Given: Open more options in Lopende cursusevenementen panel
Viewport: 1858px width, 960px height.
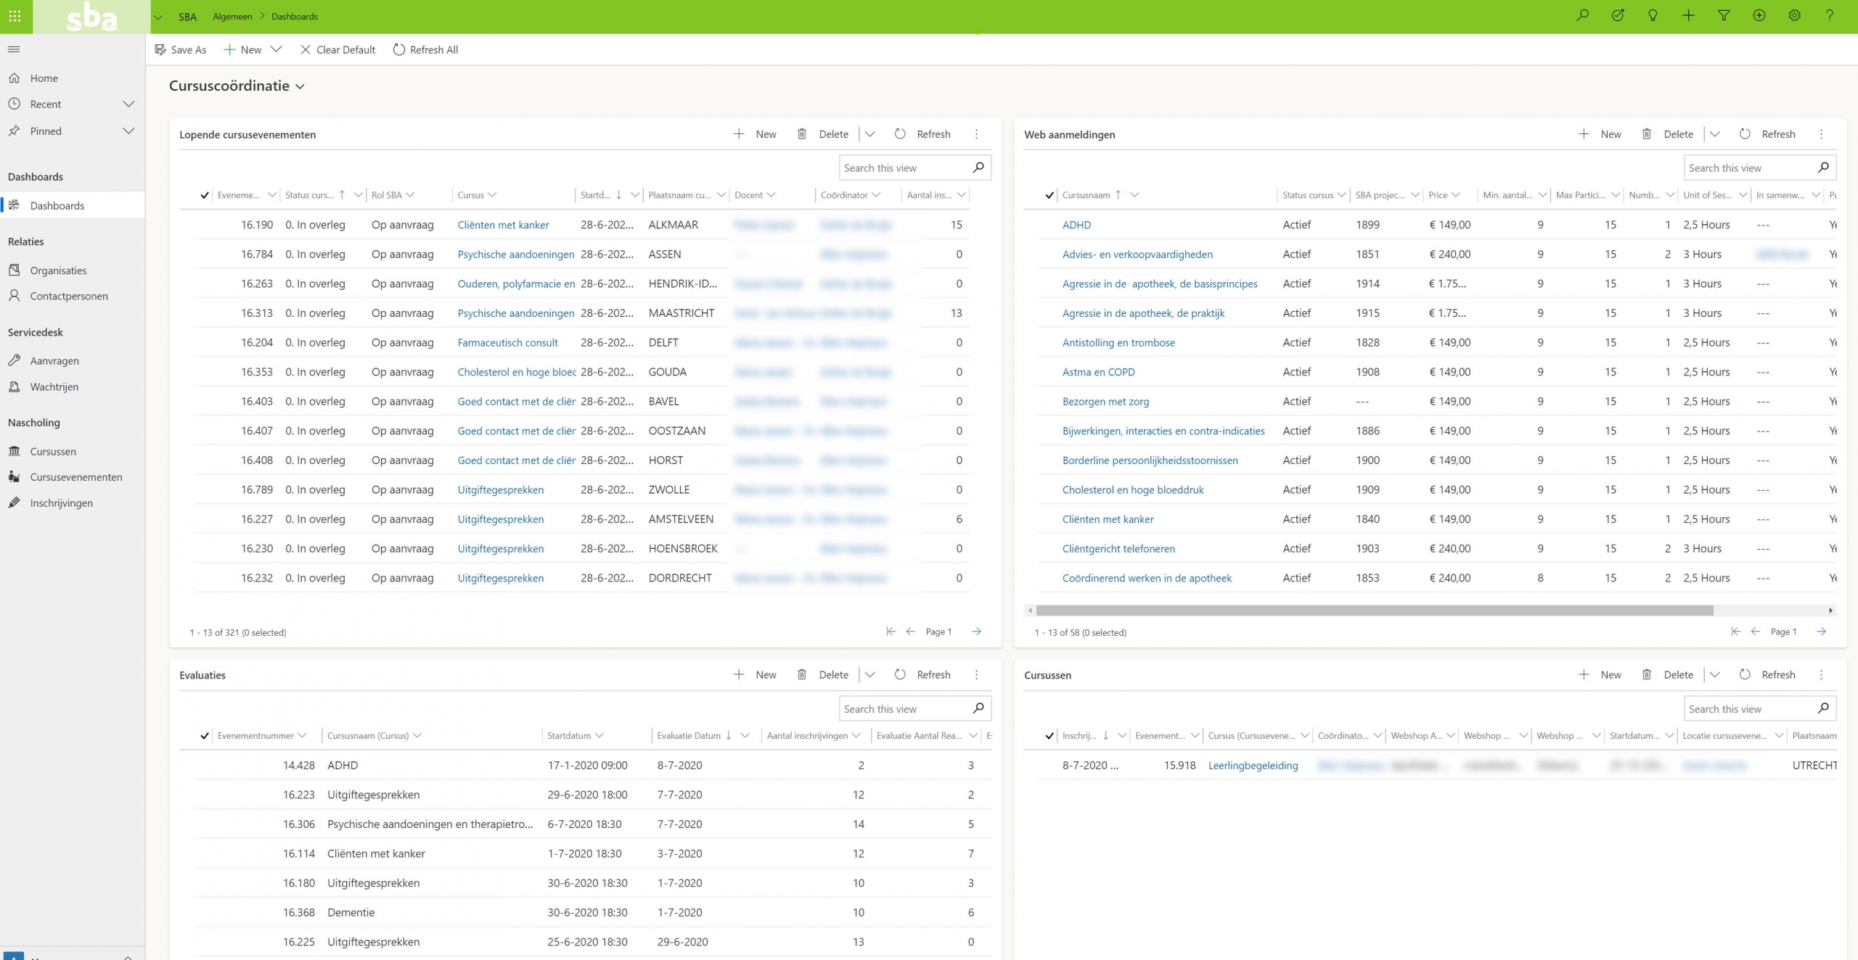Looking at the screenshot, I should (x=976, y=134).
